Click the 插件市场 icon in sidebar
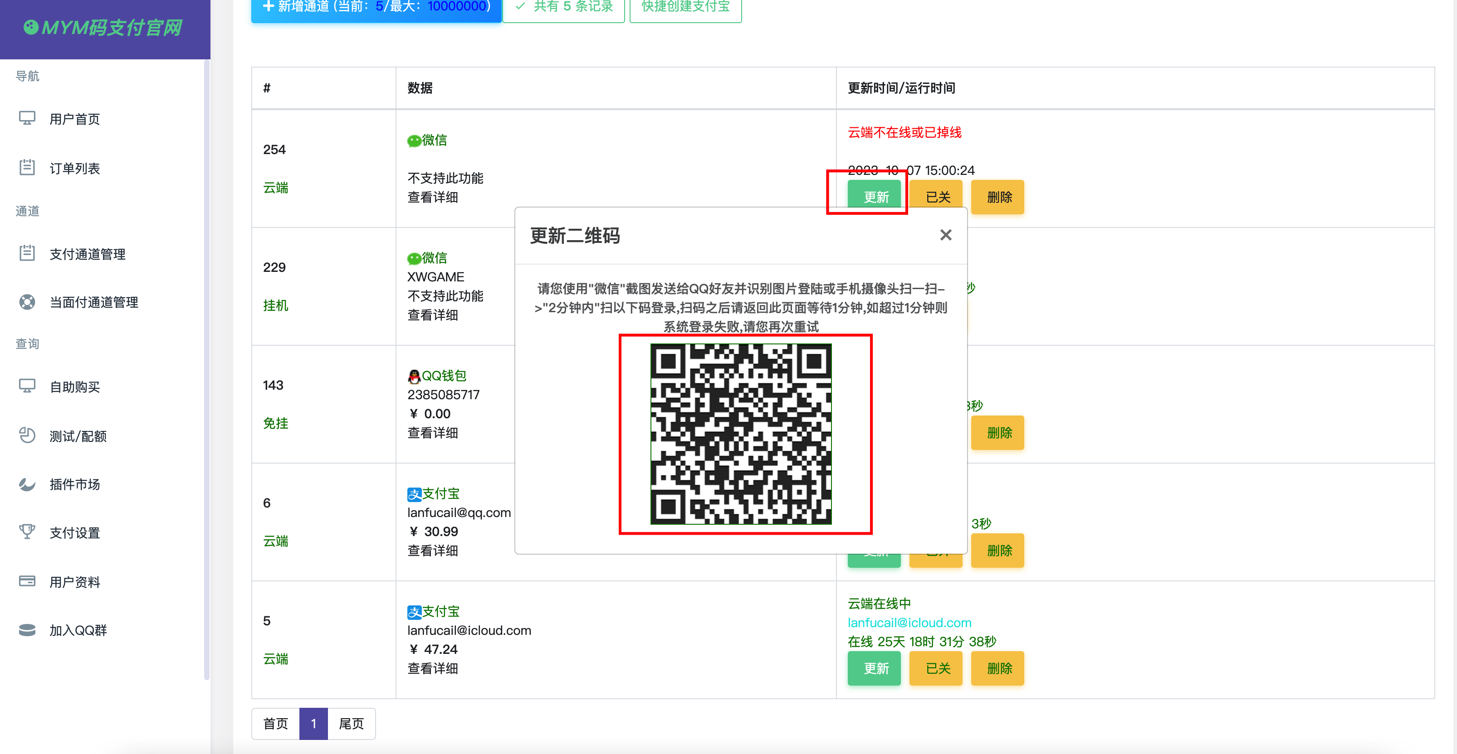The width and height of the screenshot is (1457, 754). (27, 484)
